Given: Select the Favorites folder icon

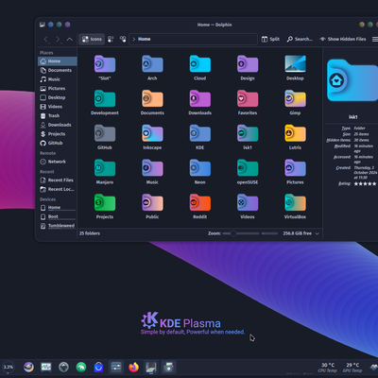Looking at the screenshot, I should pyautogui.click(x=248, y=98).
